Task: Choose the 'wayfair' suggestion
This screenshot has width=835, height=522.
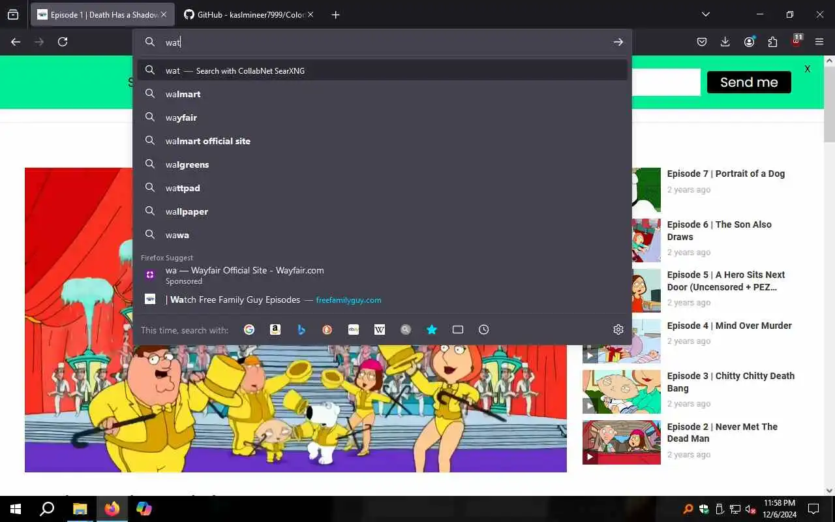Action: click(382, 117)
